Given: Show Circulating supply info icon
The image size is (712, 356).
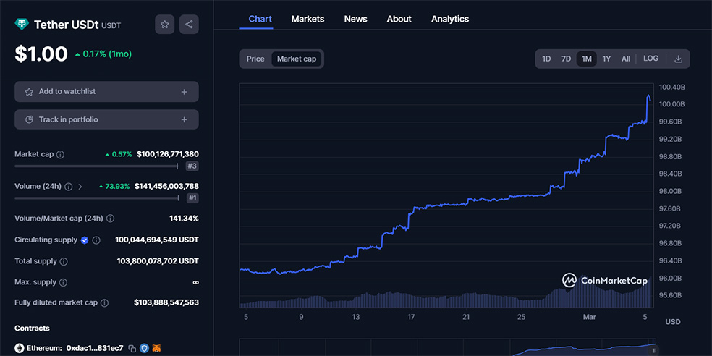Looking at the screenshot, I should 96,240.
